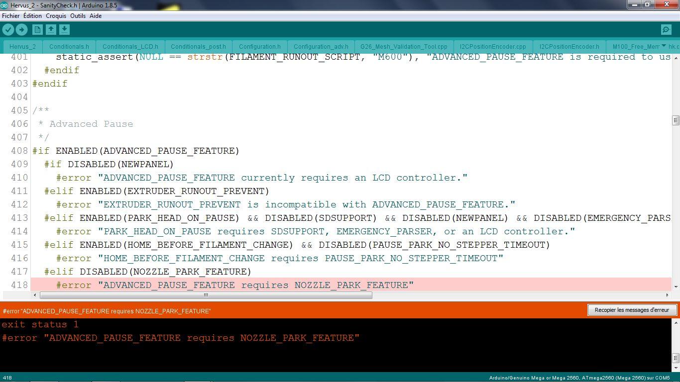Viewport: 680px width, 382px height.
Task: Open the Édition menu
Action: coord(32,16)
